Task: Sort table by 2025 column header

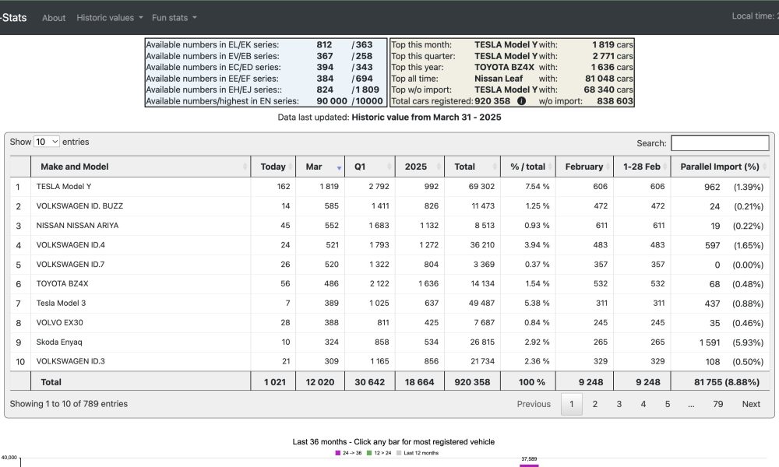Action: tap(420, 167)
